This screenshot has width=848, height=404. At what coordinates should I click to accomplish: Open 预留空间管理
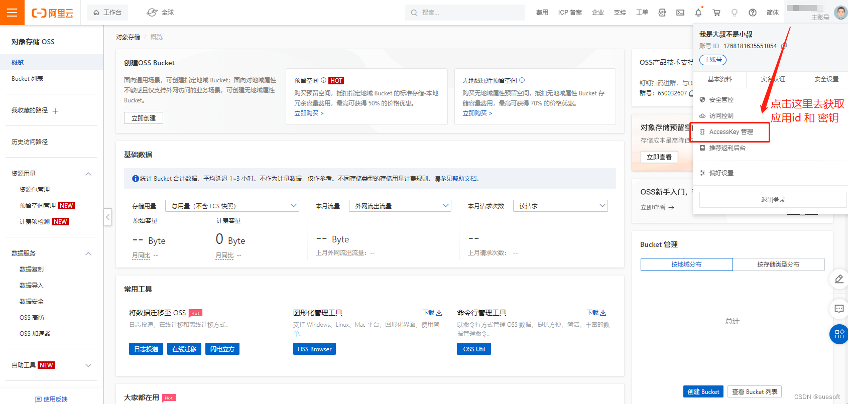click(x=38, y=206)
